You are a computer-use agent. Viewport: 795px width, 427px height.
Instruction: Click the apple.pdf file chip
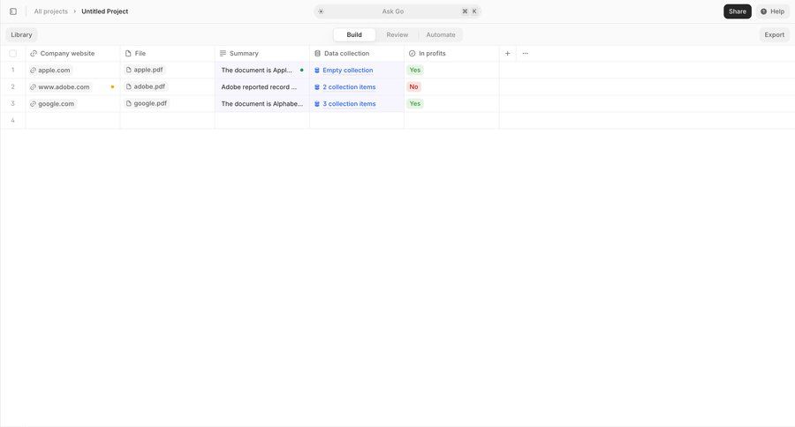tap(144, 70)
